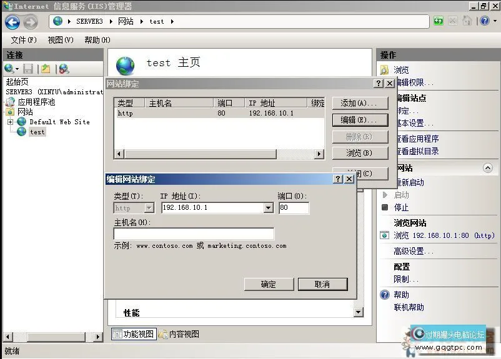Image resolution: width=501 pixels, height=359 pixels.
Task: Click the delete connection icon in Connections toolbar
Action: pyautogui.click(x=64, y=69)
